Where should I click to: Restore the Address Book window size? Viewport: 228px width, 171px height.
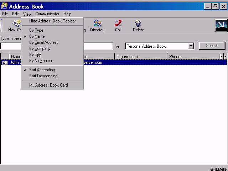pyautogui.click(x=215, y=6)
